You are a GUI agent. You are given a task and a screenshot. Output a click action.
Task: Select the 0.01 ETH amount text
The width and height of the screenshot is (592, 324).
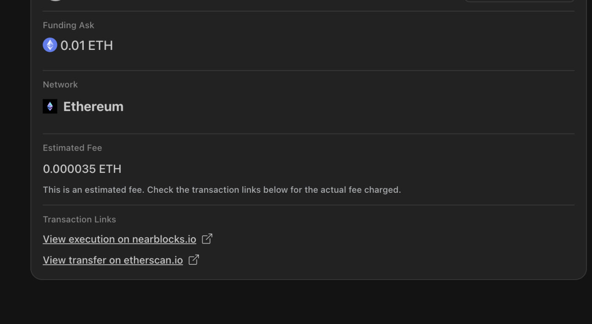87,45
